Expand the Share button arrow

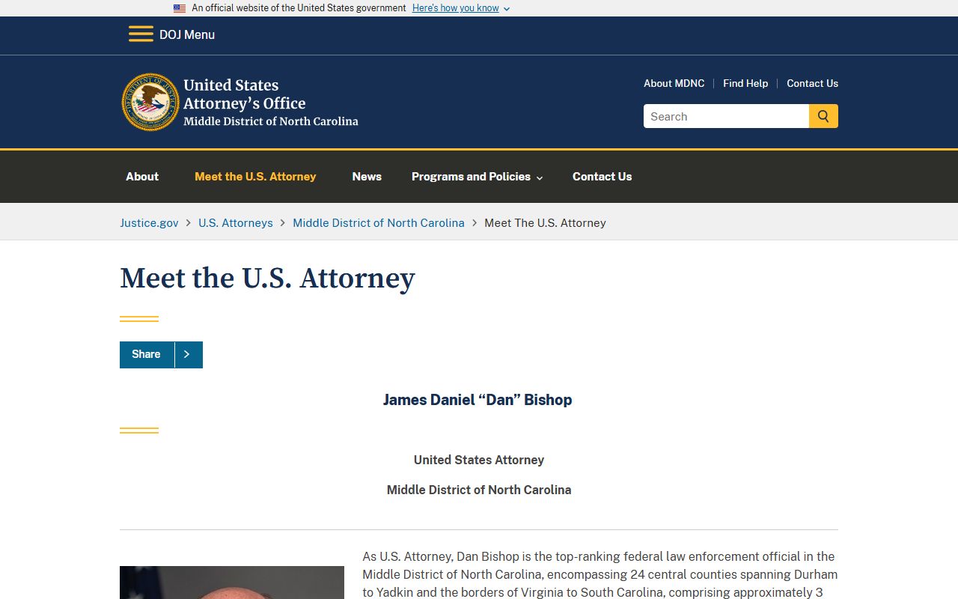point(189,354)
